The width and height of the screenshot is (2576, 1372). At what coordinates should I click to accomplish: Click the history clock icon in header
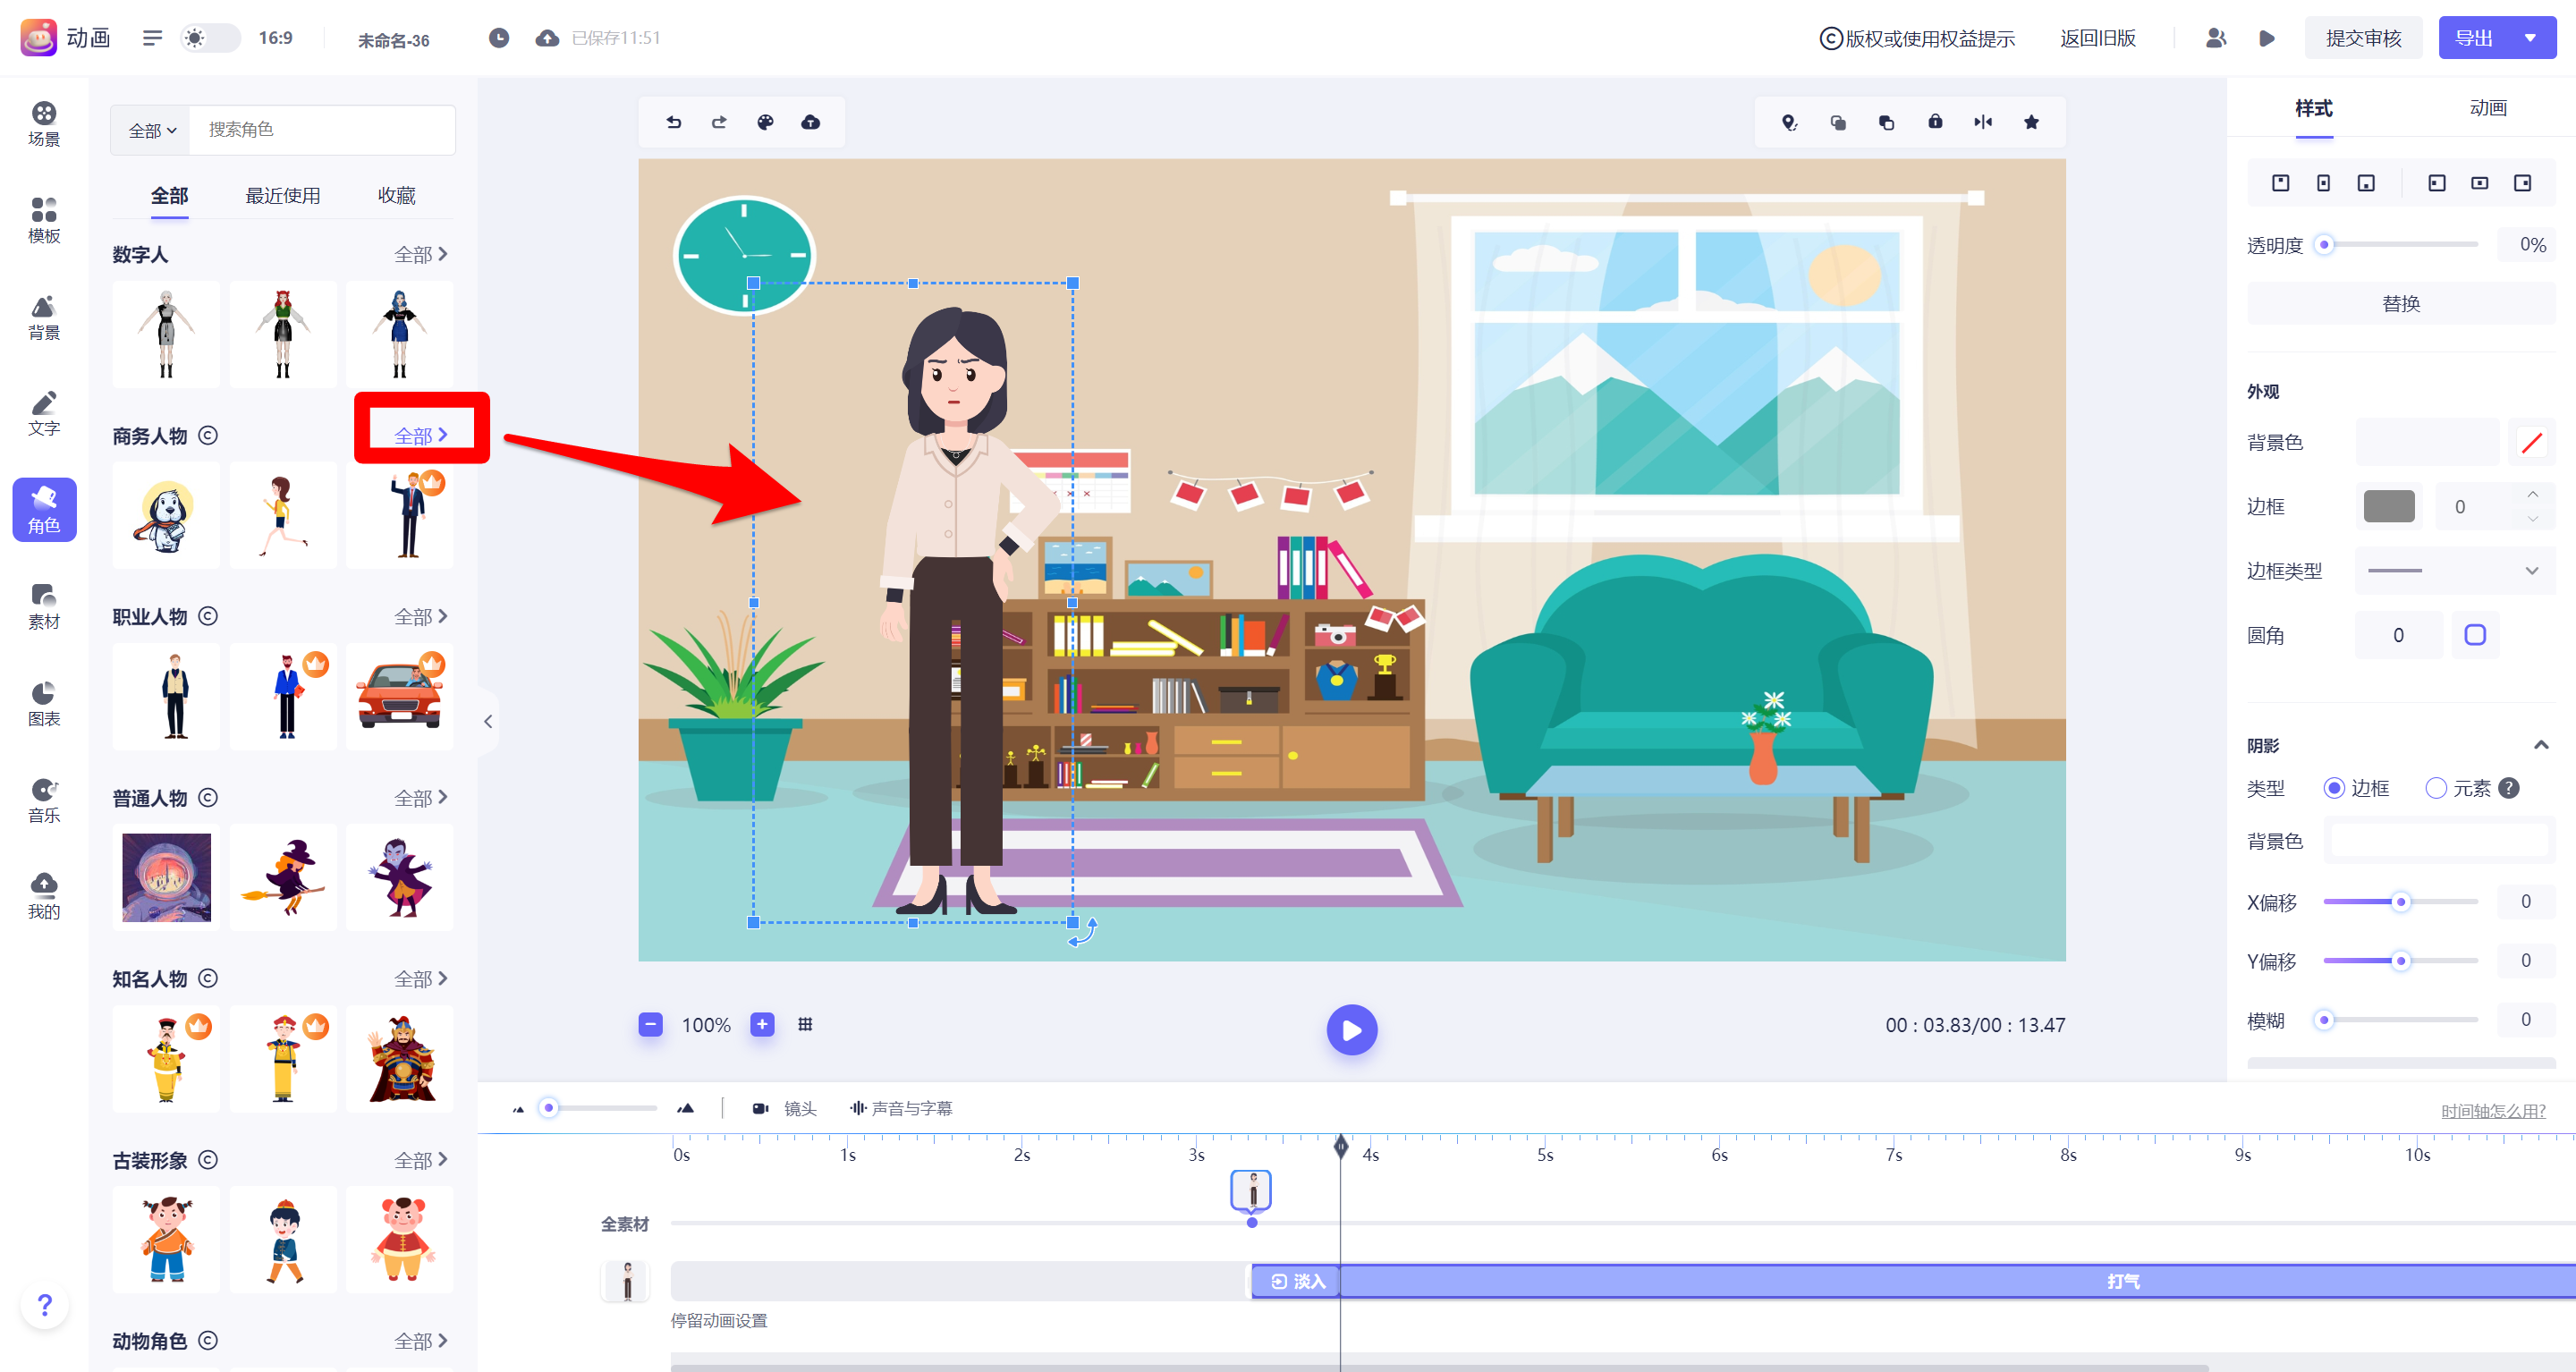[x=499, y=38]
